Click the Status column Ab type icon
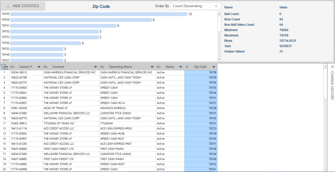335x172 pixels. [x=158, y=67]
